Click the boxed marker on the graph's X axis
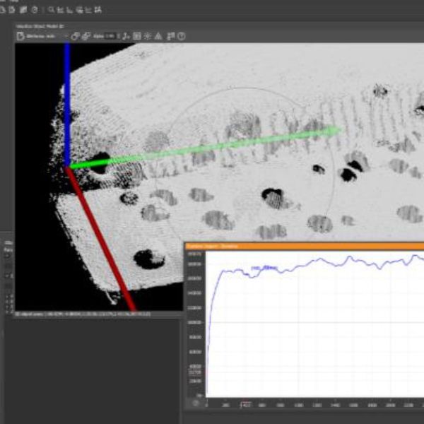 (x=245, y=406)
